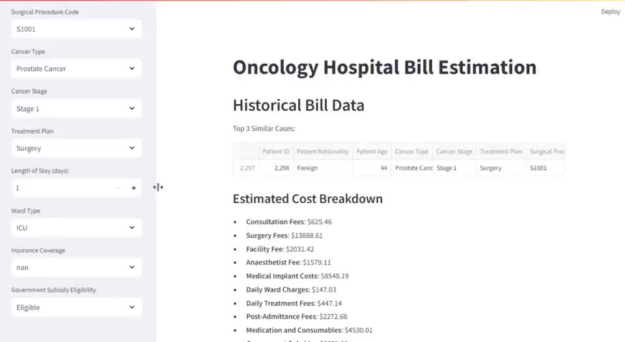Click the Patient Age column header
625x342 pixels.
pos(372,151)
